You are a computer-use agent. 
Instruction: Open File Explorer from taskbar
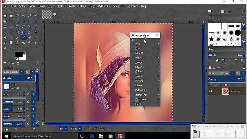tap(101, 136)
